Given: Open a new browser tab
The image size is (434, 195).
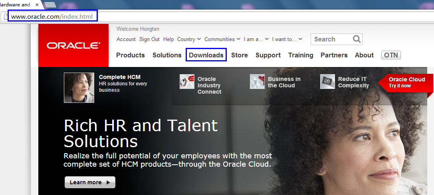Looking at the screenshot, I should (x=50, y=5).
